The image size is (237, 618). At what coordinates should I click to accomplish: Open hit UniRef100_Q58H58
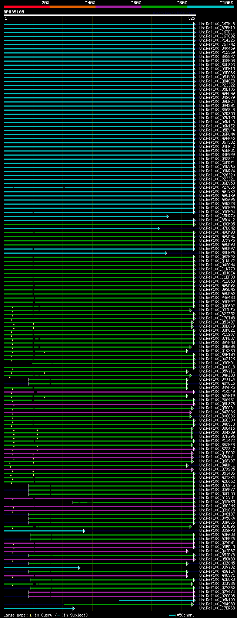217,61
